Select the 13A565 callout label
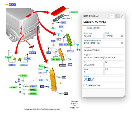 coord(32,52)
